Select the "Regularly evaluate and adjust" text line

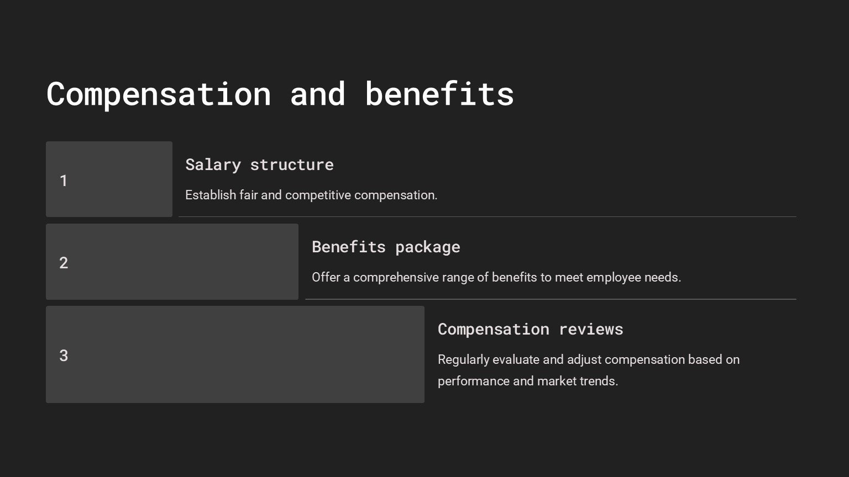point(588,359)
